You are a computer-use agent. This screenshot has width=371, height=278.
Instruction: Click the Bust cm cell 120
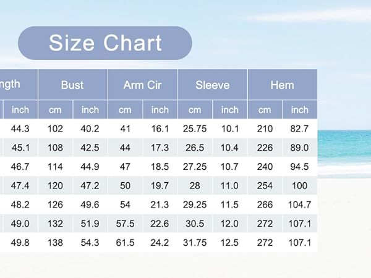pyautogui.click(x=56, y=185)
